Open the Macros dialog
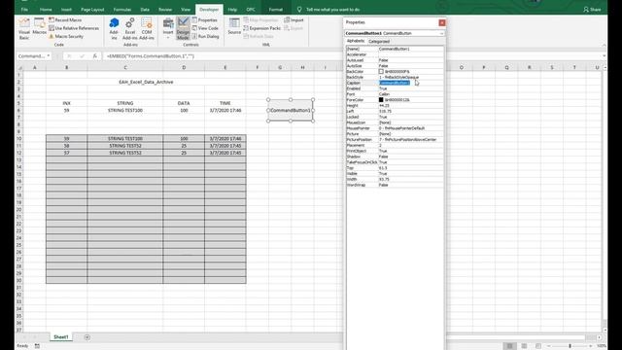622x350 pixels. point(39,26)
